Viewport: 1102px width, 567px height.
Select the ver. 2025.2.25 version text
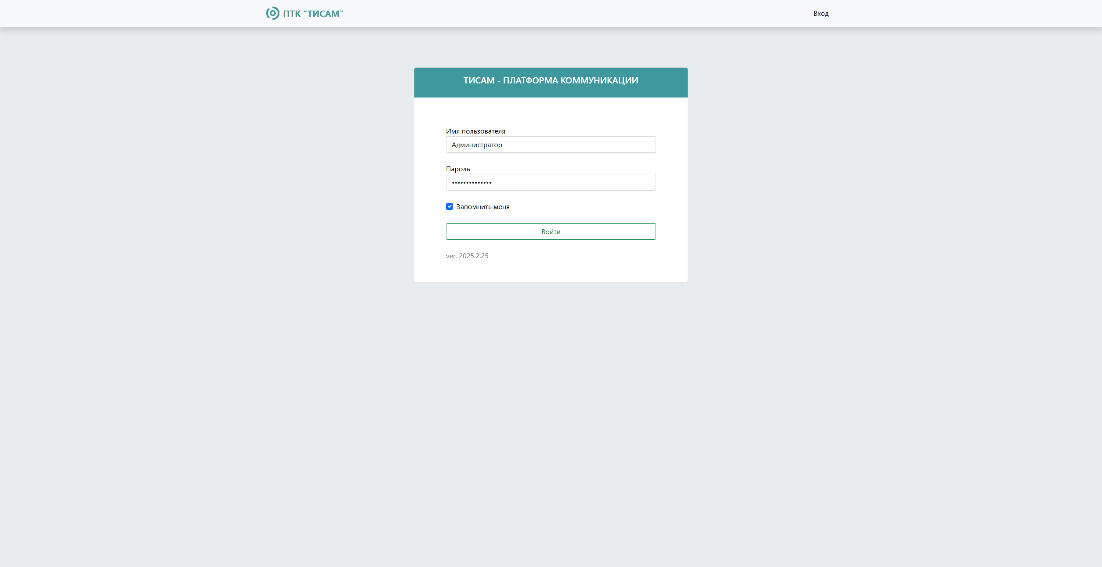click(x=467, y=256)
